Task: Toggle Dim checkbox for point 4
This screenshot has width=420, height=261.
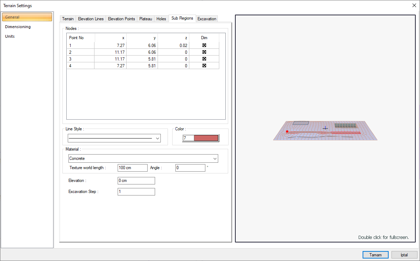Action: click(204, 66)
